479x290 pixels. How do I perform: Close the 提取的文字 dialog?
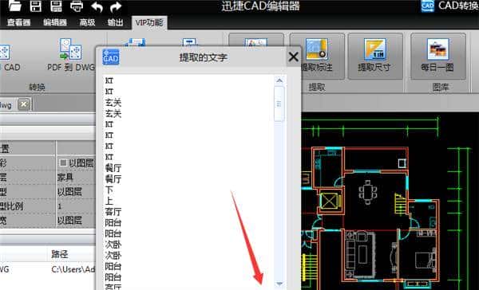[x=293, y=57]
